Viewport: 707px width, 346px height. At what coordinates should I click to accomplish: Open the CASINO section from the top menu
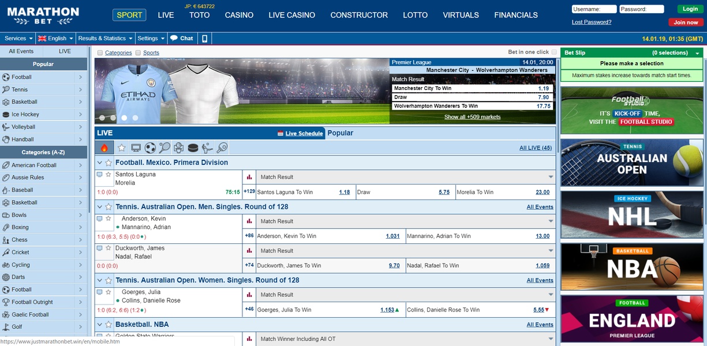[239, 15]
